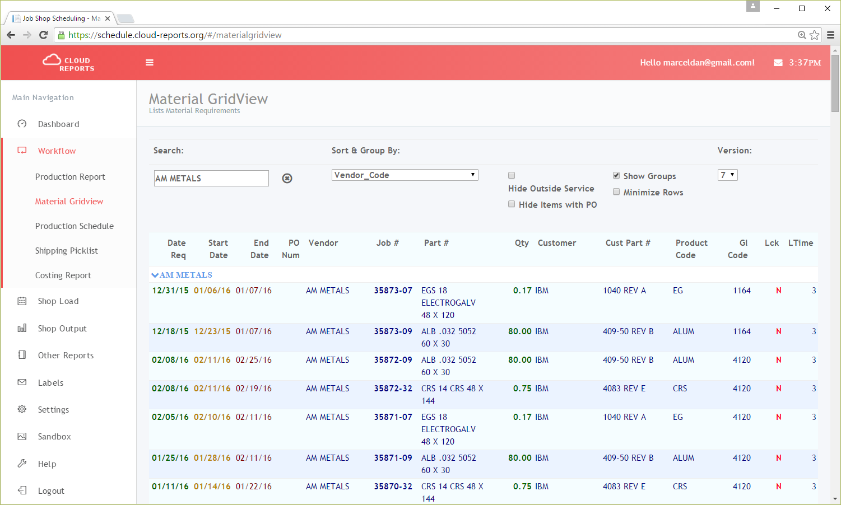This screenshot has height=505, width=841.
Task: Enable Hide Items with PO checkbox
Action: [512, 204]
